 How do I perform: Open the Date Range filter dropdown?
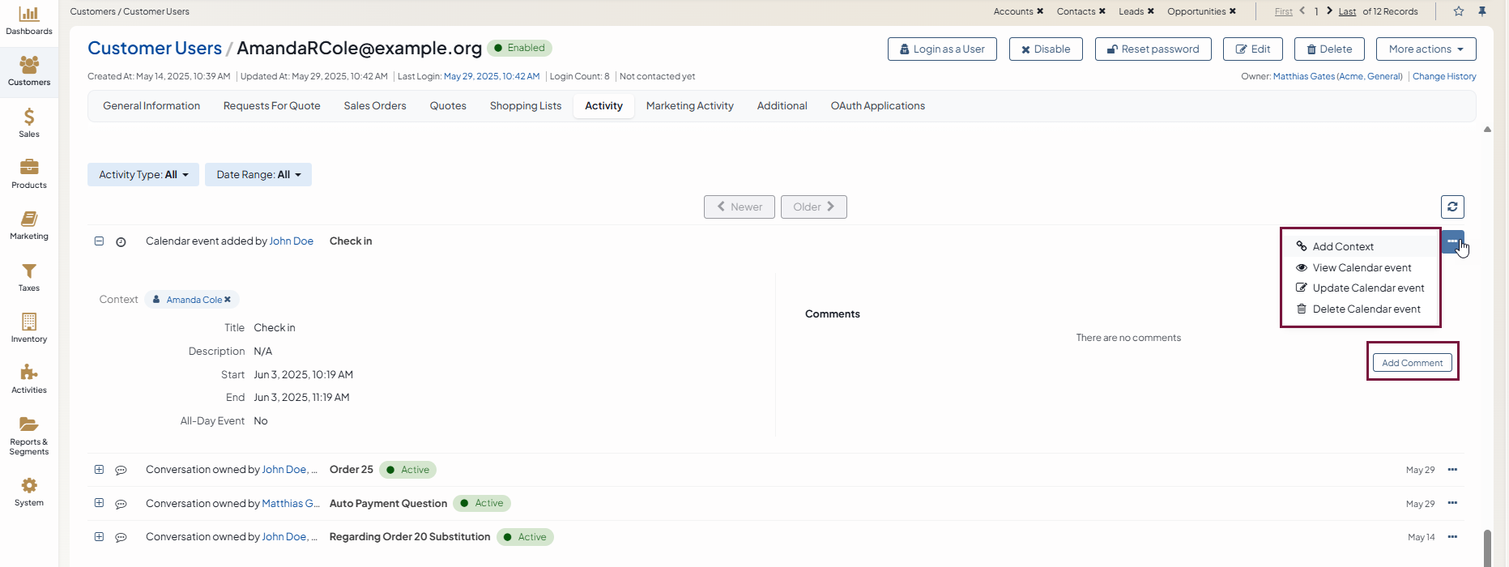pos(258,175)
